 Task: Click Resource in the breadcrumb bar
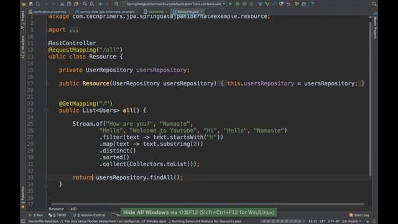[56, 209]
